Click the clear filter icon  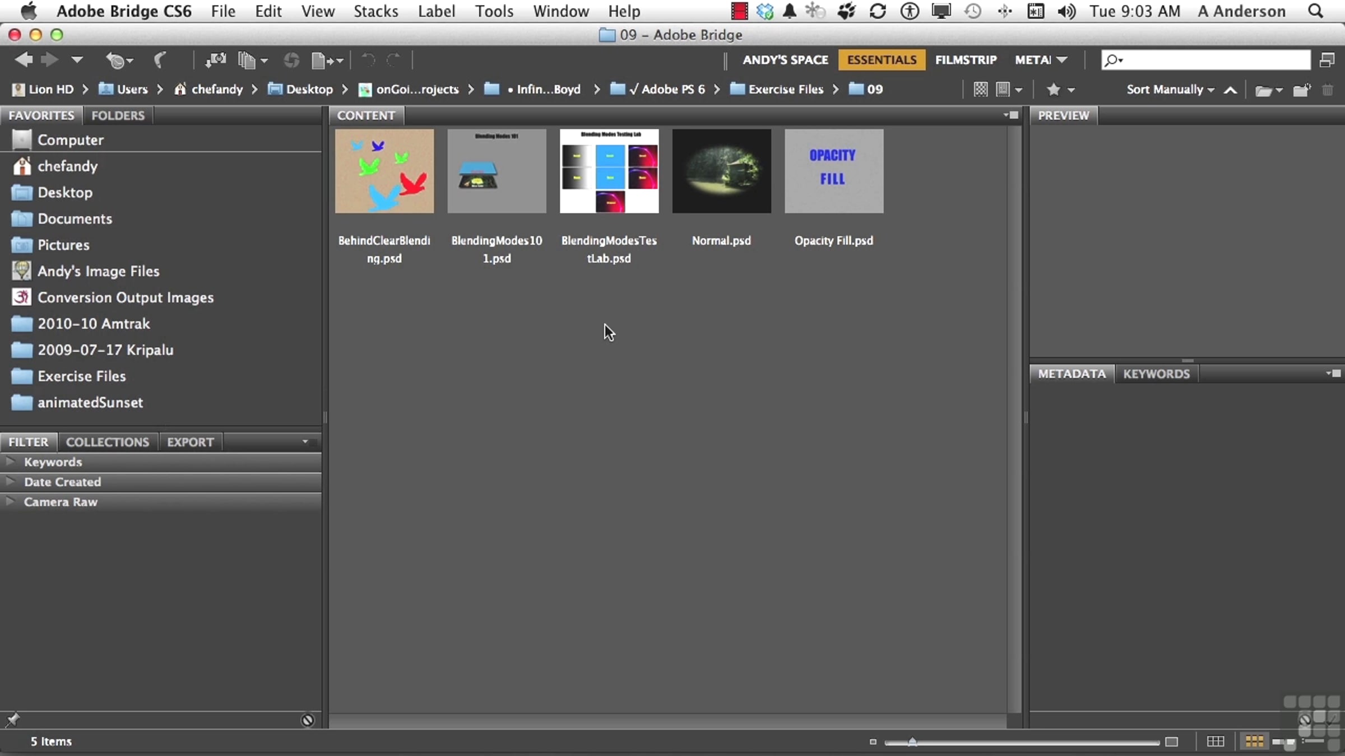click(x=308, y=720)
